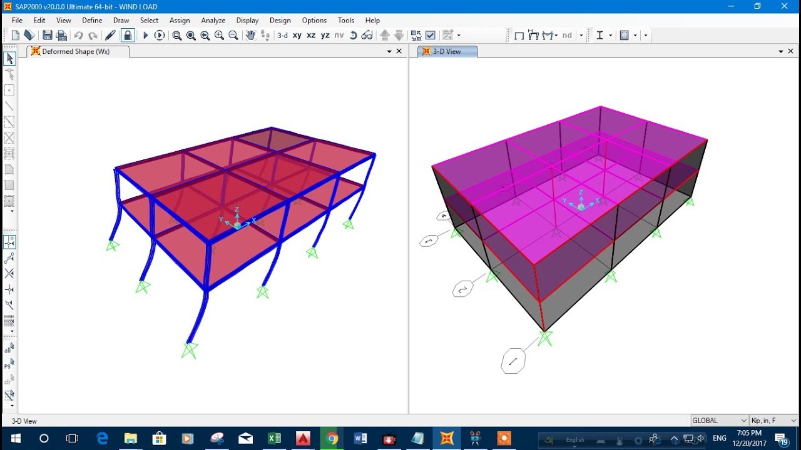Open a model with the Open File icon
The height and width of the screenshot is (450, 801).
tap(29, 35)
